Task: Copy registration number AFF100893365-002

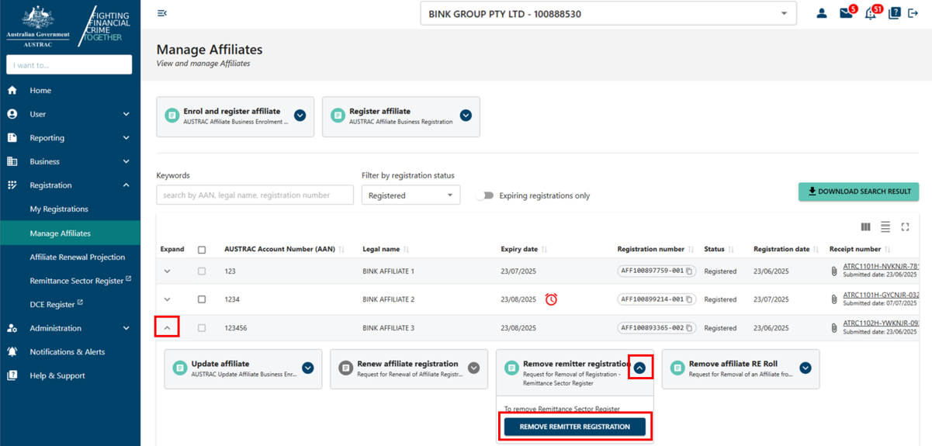Action: [689, 328]
